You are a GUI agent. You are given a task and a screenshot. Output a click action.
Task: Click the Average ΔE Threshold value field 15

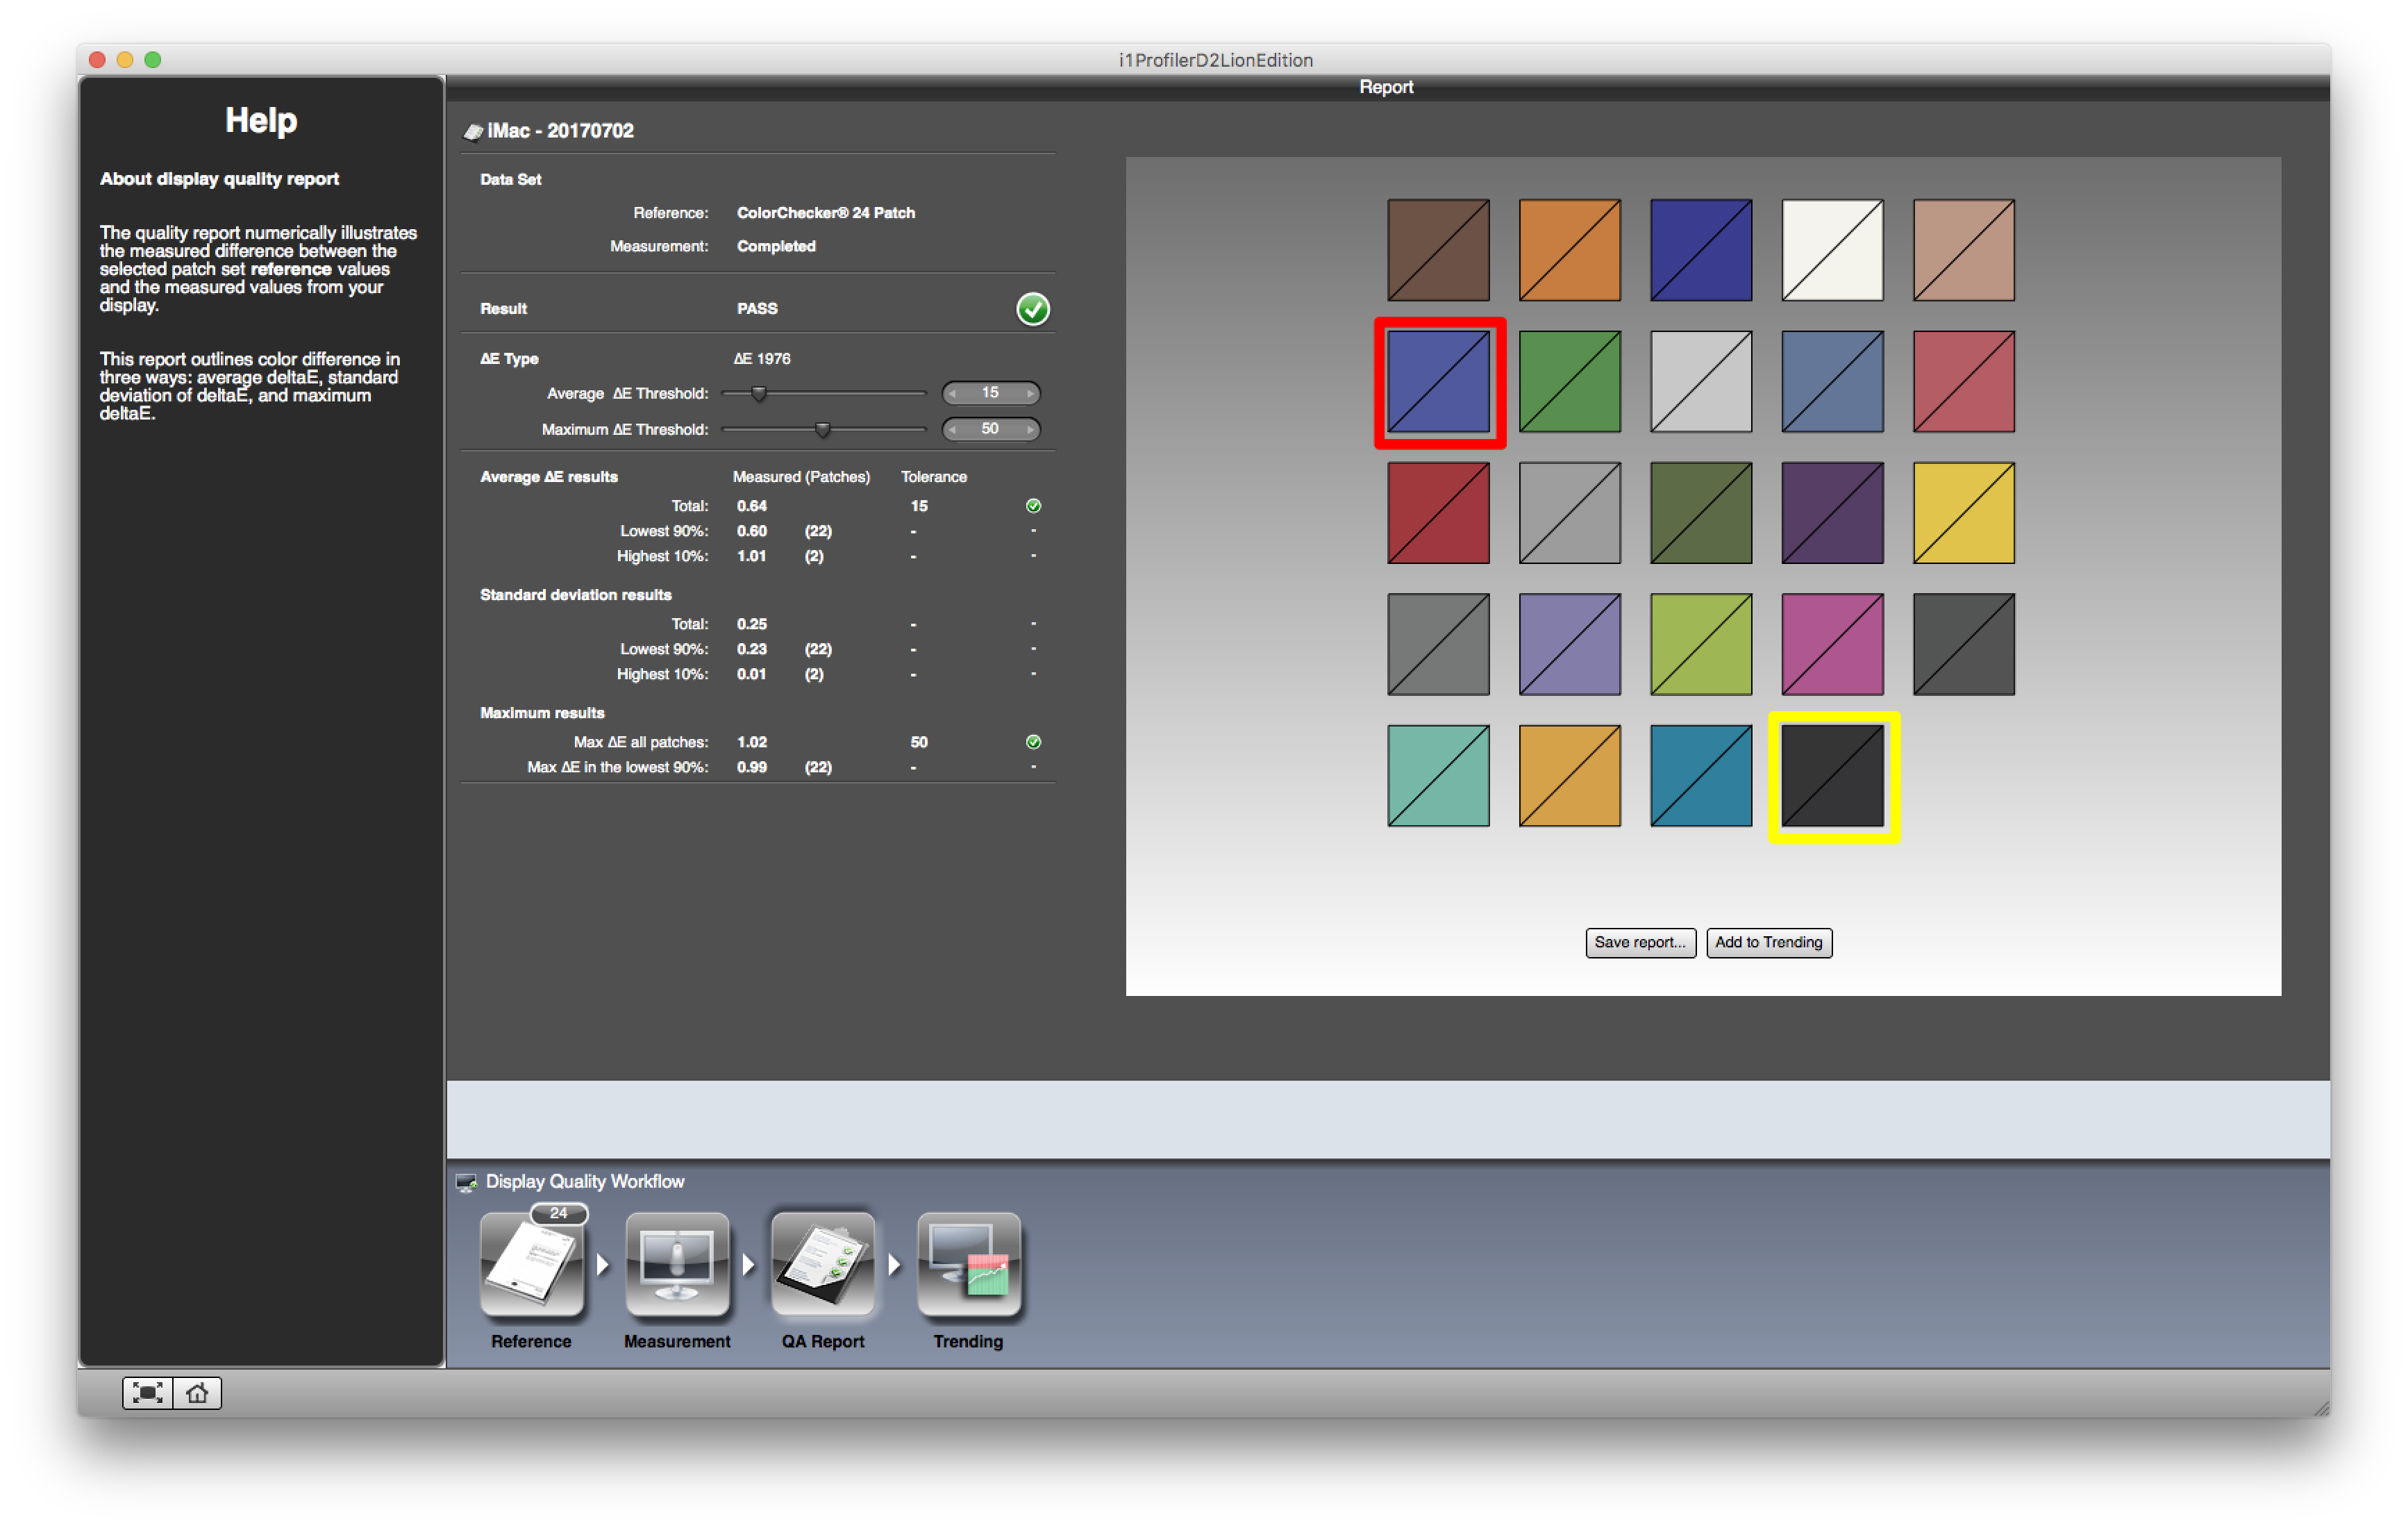coord(990,393)
